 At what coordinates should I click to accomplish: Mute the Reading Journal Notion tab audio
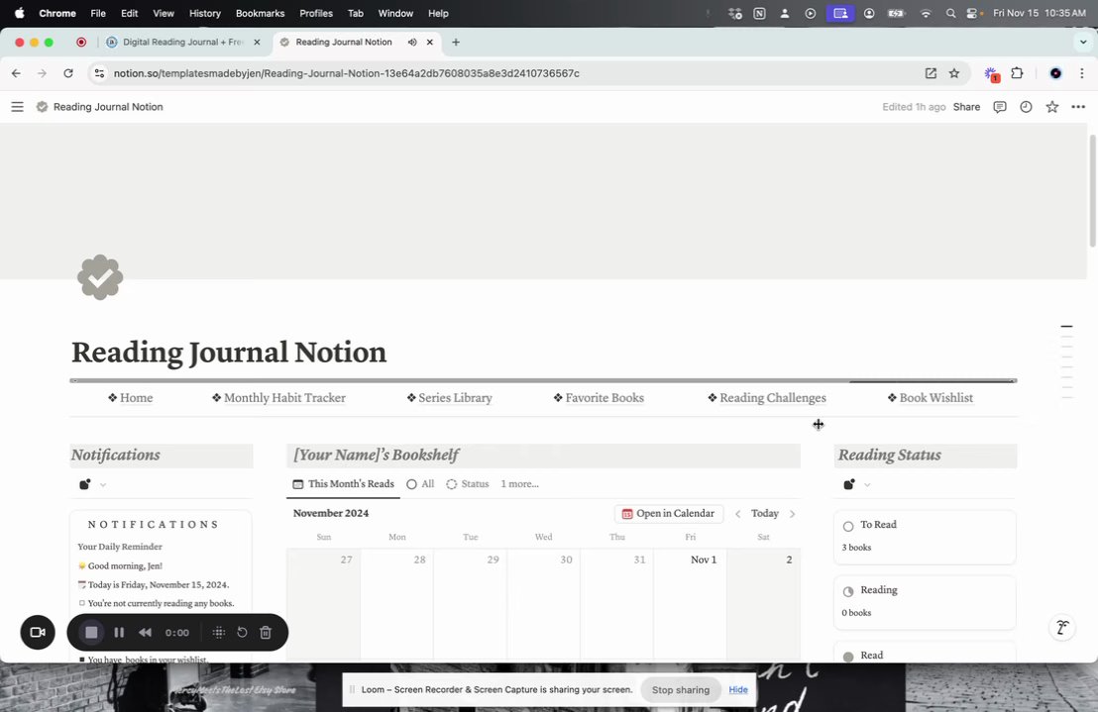pyautogui.click(x=412, y=42)
